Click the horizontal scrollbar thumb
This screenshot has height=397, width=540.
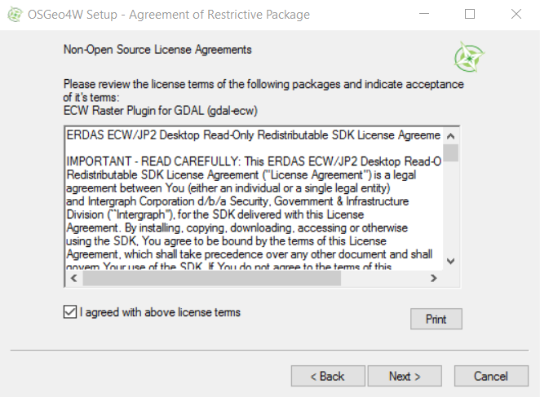coord(212,278)
